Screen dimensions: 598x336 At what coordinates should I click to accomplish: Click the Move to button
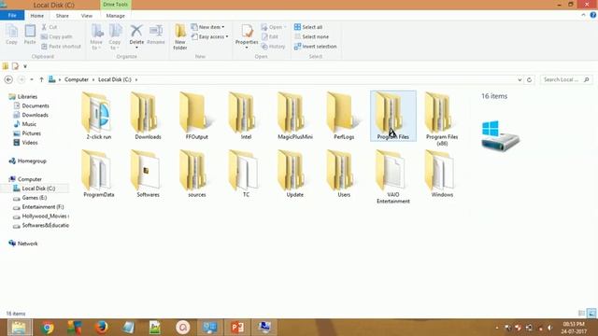click(x=96, y=37)
